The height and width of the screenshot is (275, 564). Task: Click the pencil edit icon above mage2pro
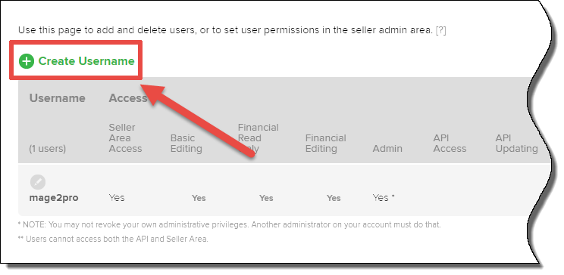[x=38, y=182]
